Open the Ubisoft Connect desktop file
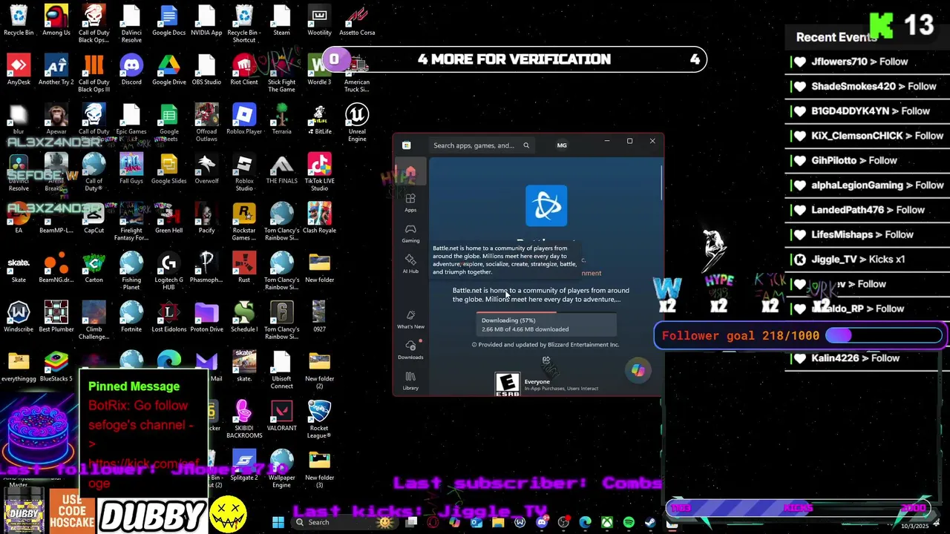 pos(281,370)
